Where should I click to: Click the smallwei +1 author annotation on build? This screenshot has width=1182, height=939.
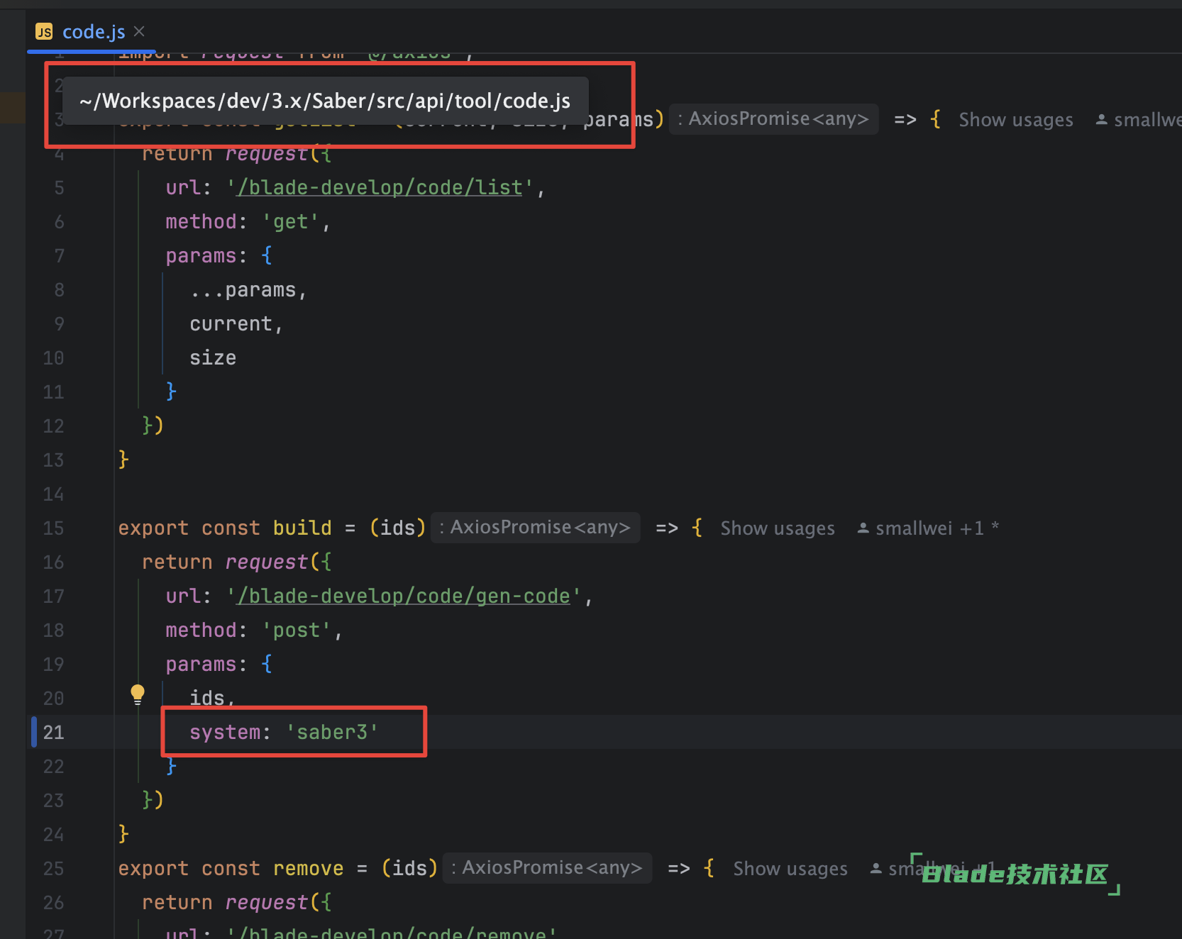pos(929,528)
